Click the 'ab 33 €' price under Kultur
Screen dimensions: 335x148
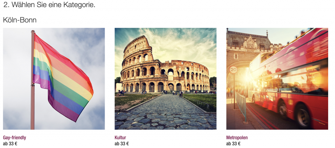pyautogui.click(x=122, y=143)
